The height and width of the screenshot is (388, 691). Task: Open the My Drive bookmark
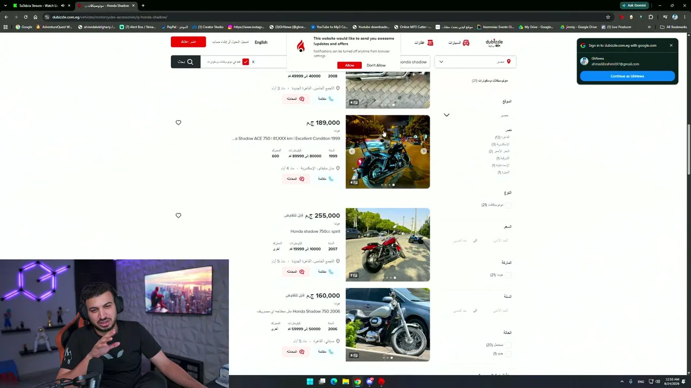coord(536,27)
